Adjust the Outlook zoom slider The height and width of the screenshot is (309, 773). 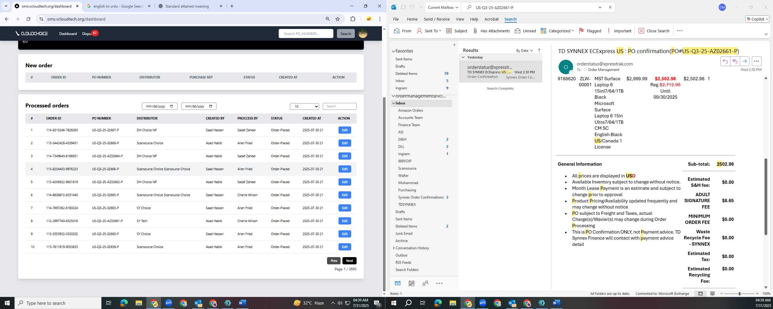(x=739, y=294)
